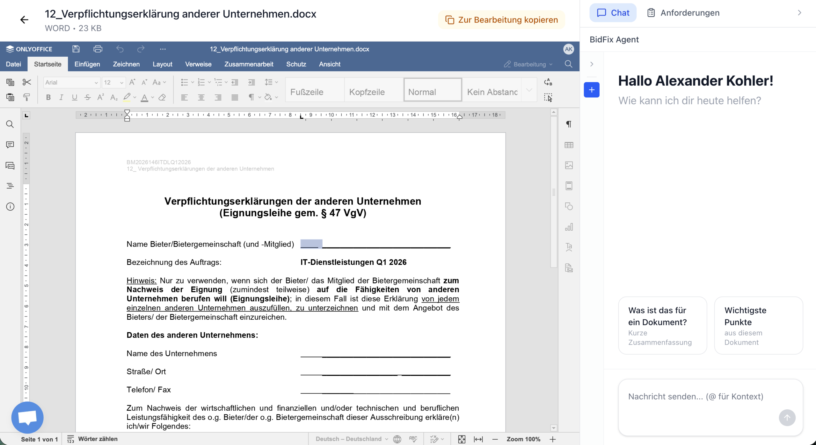Click the save icon in ONLYOFFICE header

tap(76, 49)
